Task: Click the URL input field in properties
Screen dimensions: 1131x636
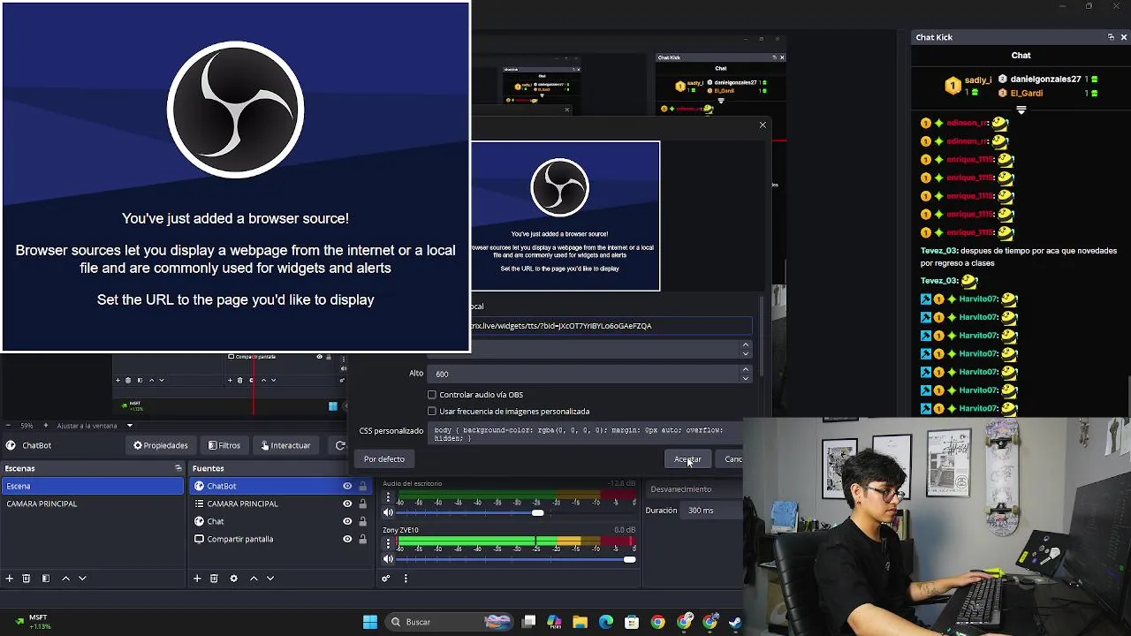Action: (x=610, y=326)
